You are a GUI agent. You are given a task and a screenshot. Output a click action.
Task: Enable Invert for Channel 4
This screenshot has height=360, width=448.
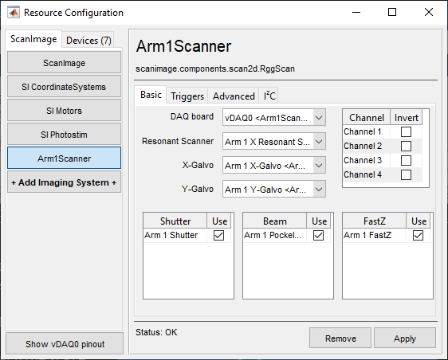(x=406, y=174)
